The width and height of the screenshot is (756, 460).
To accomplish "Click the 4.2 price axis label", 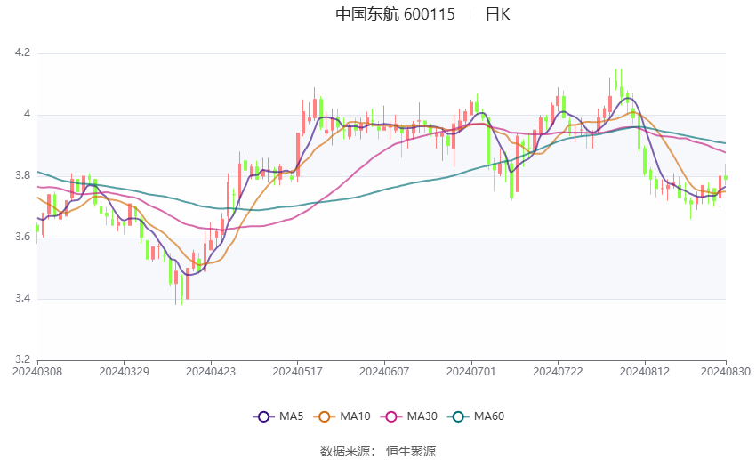I will [22, 53].
